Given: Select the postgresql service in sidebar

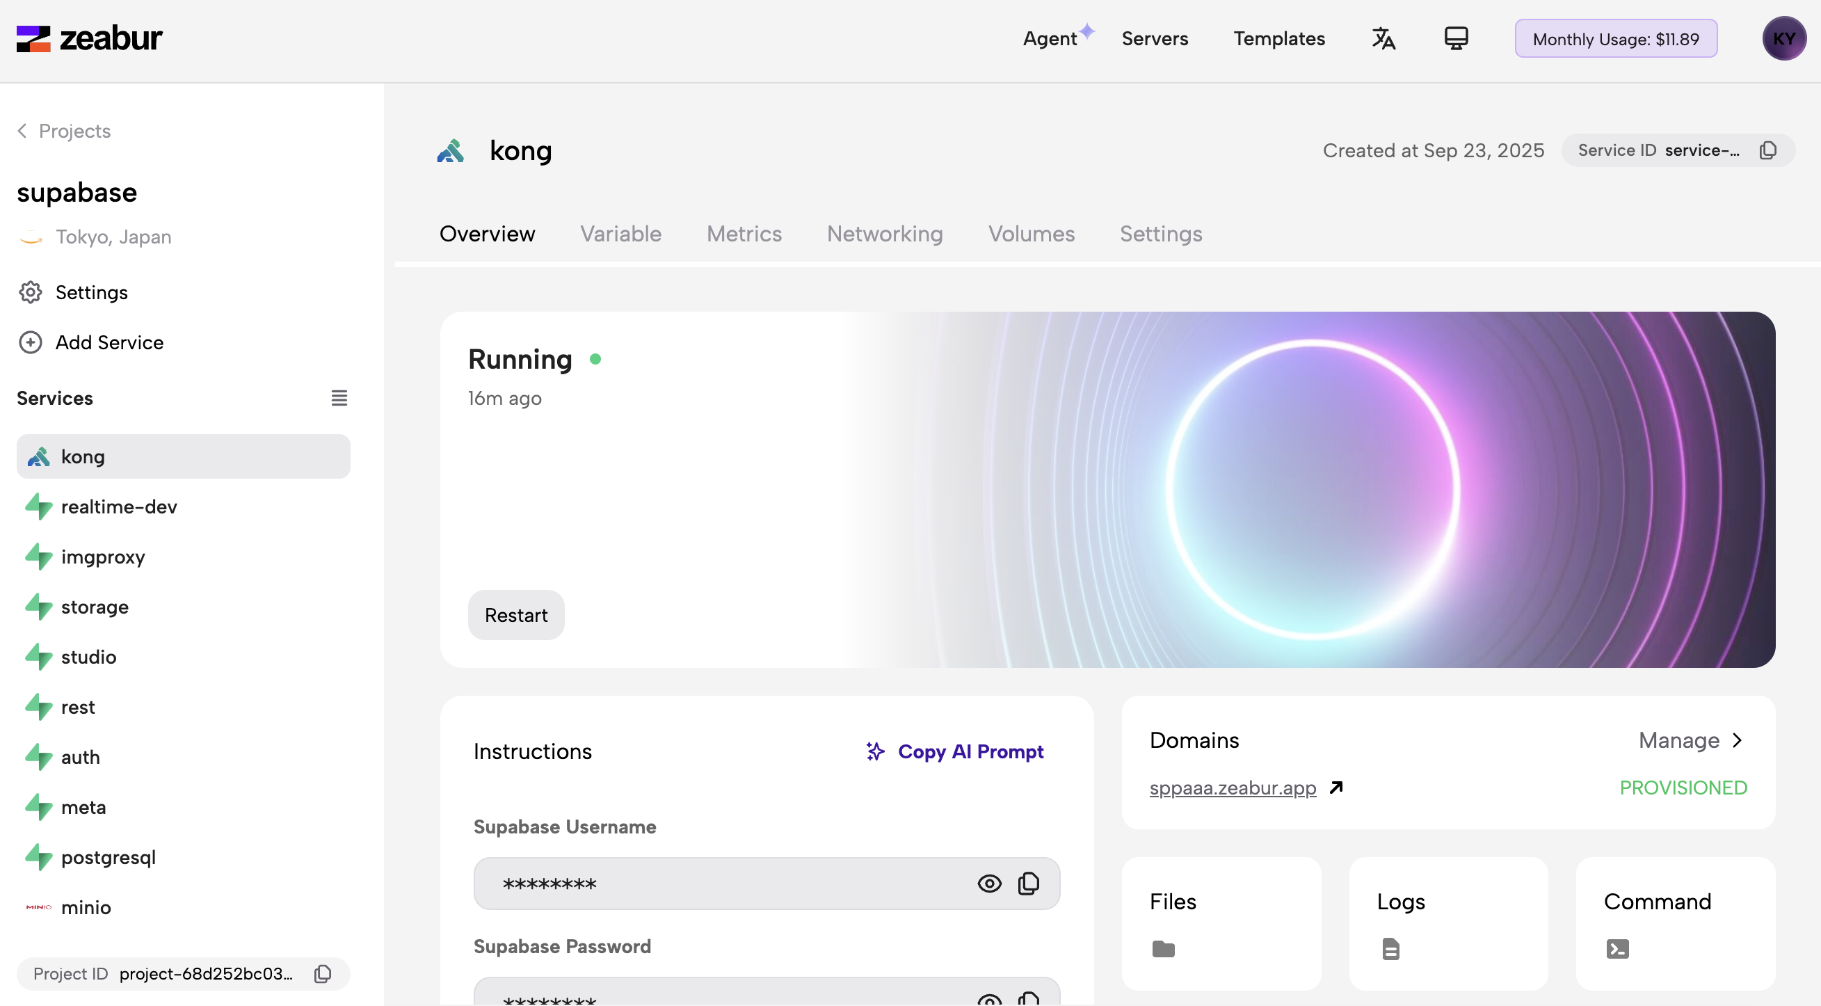Looking at the screenshot, I should click(107, 857).
